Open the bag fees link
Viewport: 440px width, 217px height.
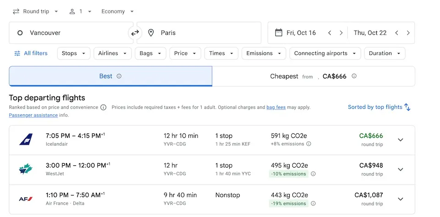(276, 107)
